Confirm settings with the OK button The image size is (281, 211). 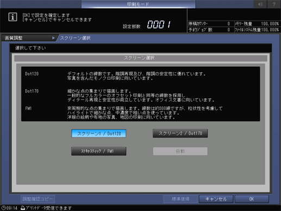pos(252,199)
